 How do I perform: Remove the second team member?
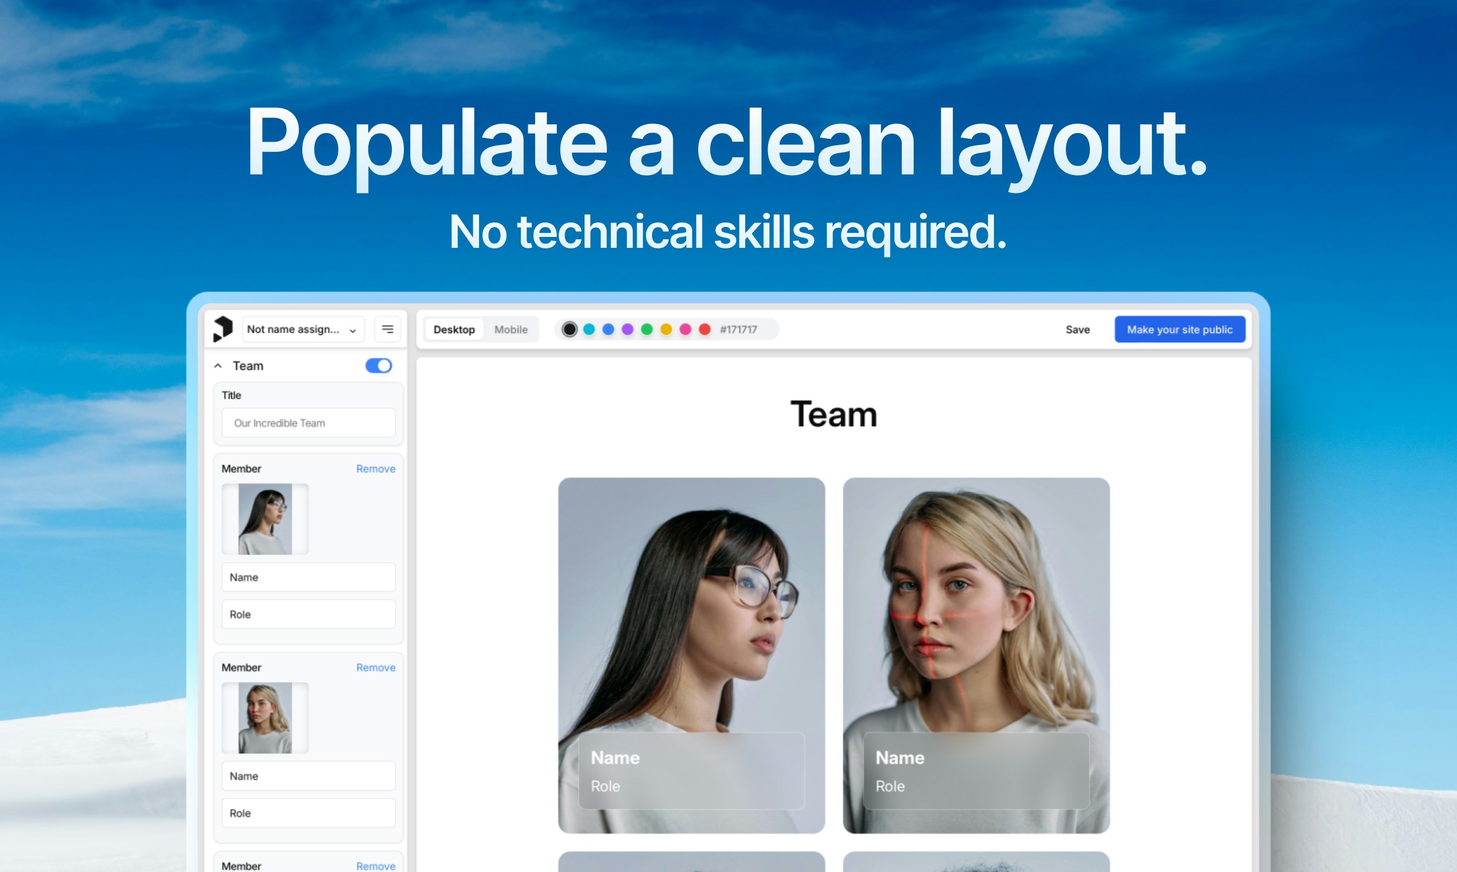coord(375,668)
